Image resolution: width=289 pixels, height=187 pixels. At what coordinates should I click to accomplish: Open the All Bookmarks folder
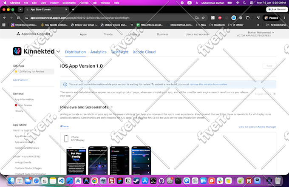tap(276, 25)
